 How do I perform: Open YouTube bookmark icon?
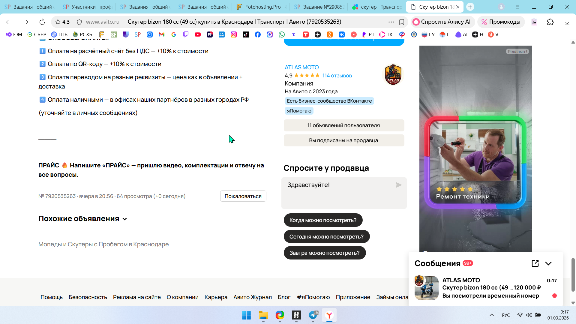[198, 34]
